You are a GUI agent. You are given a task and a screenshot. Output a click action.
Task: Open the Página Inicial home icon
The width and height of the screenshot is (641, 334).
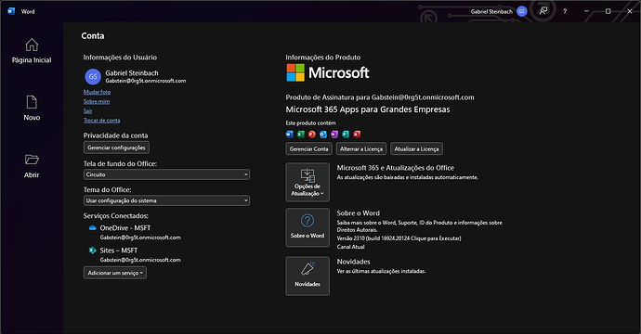click(x=32, y=45)
